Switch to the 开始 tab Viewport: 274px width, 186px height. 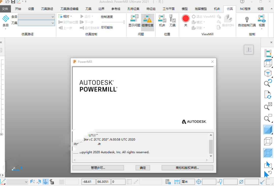point(18,9)
